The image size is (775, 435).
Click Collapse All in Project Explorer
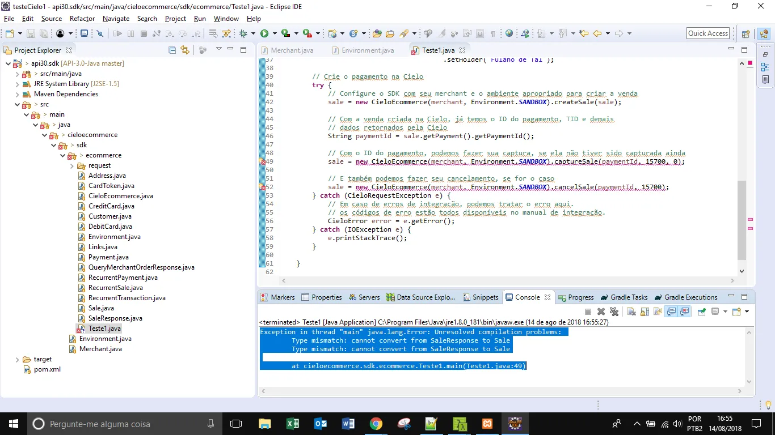coord(172,50)
